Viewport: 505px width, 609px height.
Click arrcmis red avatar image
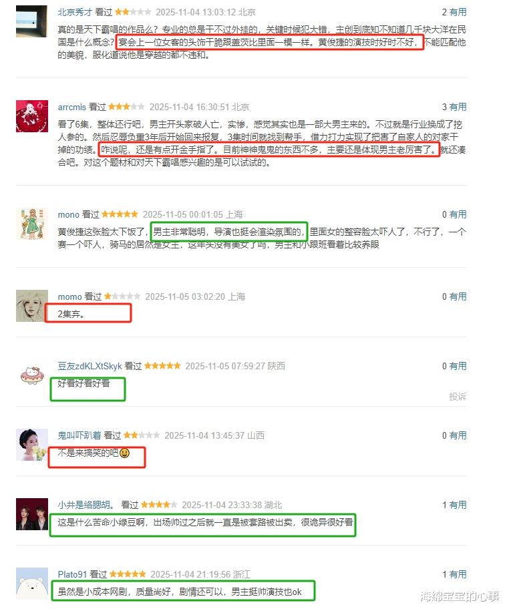click(32, 116)
